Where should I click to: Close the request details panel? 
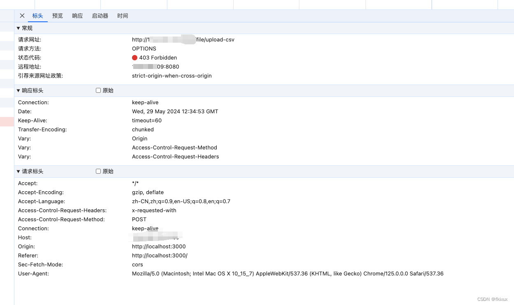(x=22, y=16)
